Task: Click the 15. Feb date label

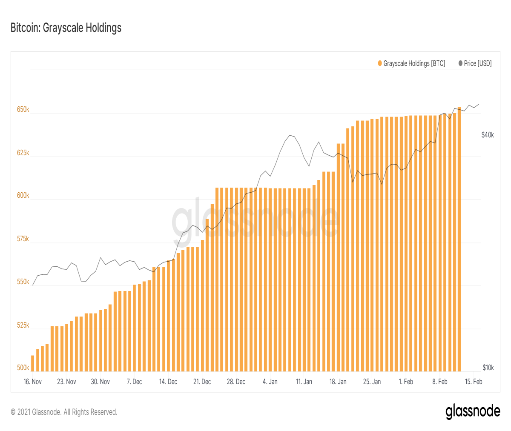Action: click(x=474, y=382)
